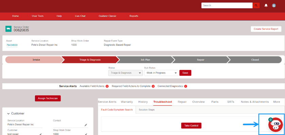Go to Home in navigation
The width and height of the screenshot is (285, 135).
pyautogui.click(x=15, y=16)
